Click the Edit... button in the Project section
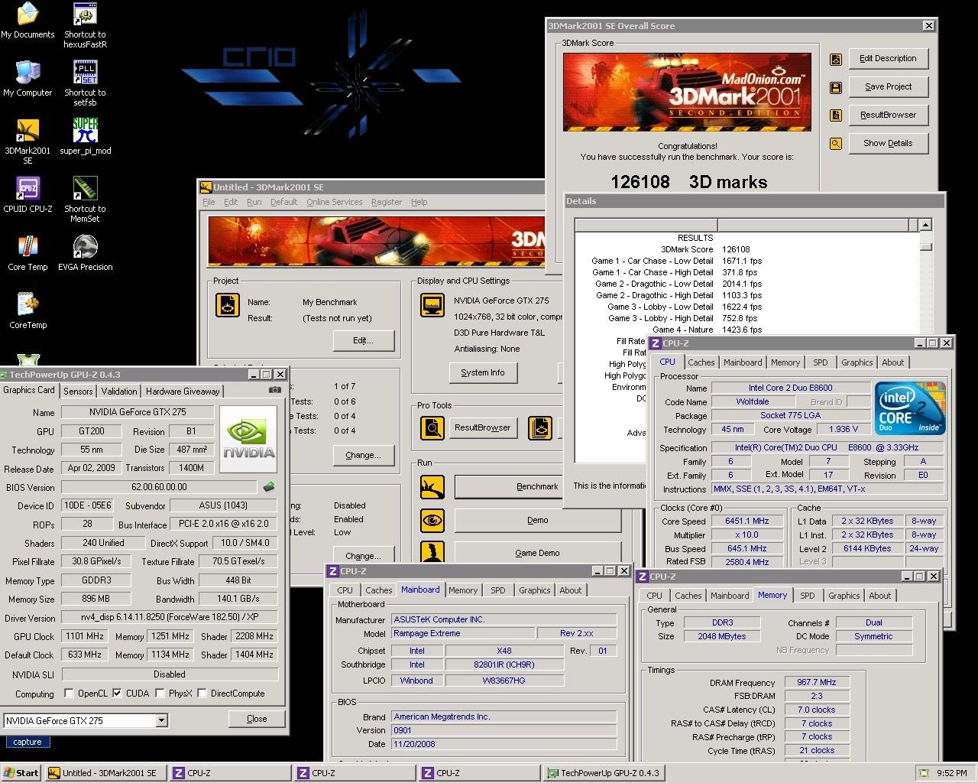 (363, 340)
